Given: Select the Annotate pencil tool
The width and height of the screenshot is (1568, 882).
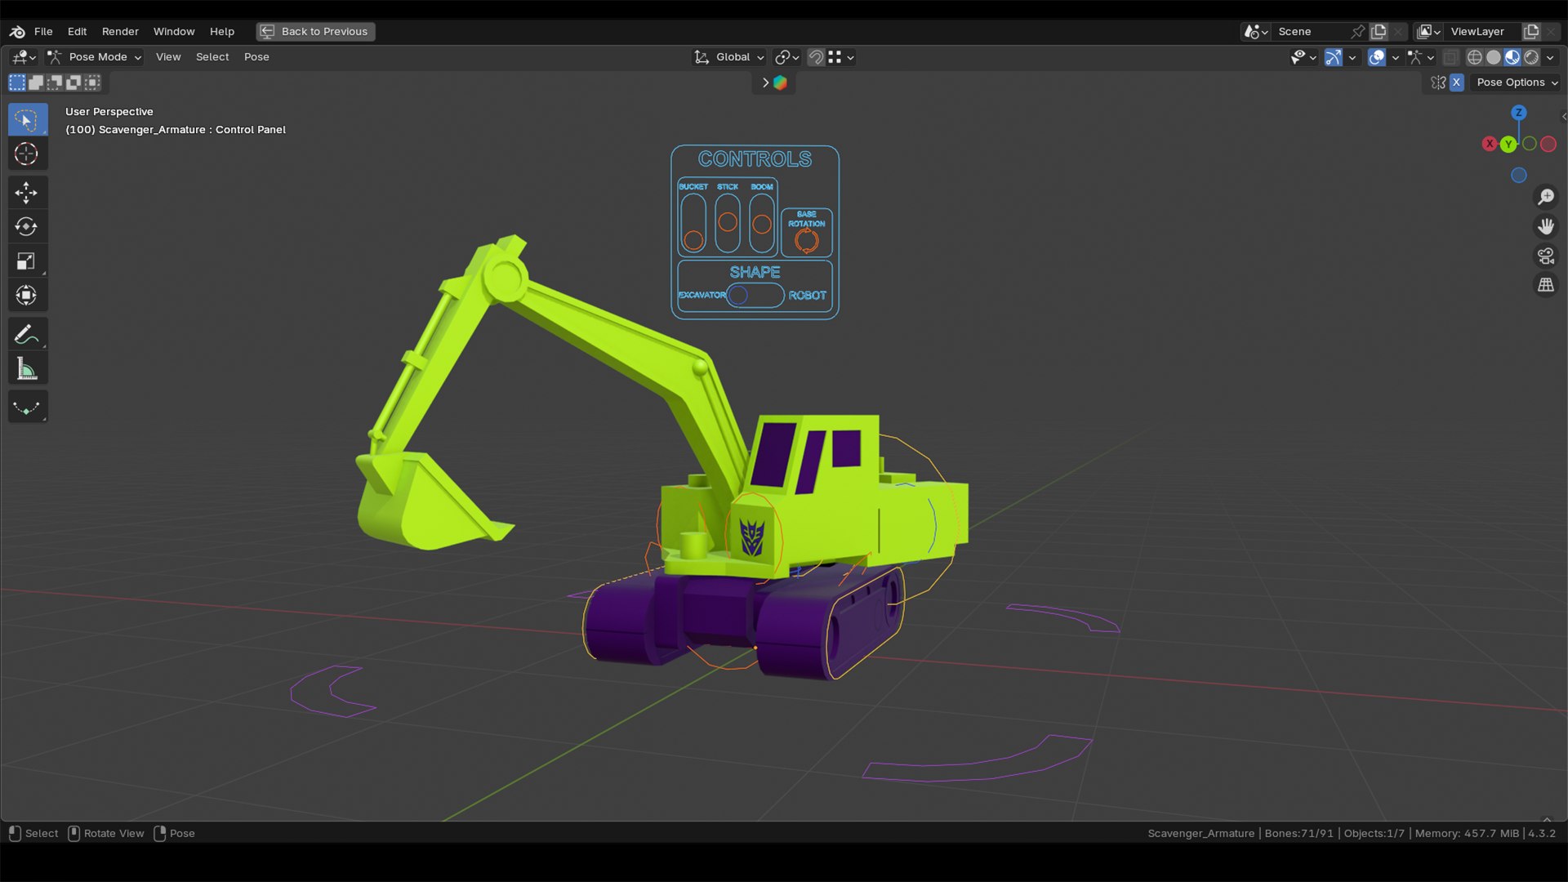Looking at the screenshot, I should point(27,334).
